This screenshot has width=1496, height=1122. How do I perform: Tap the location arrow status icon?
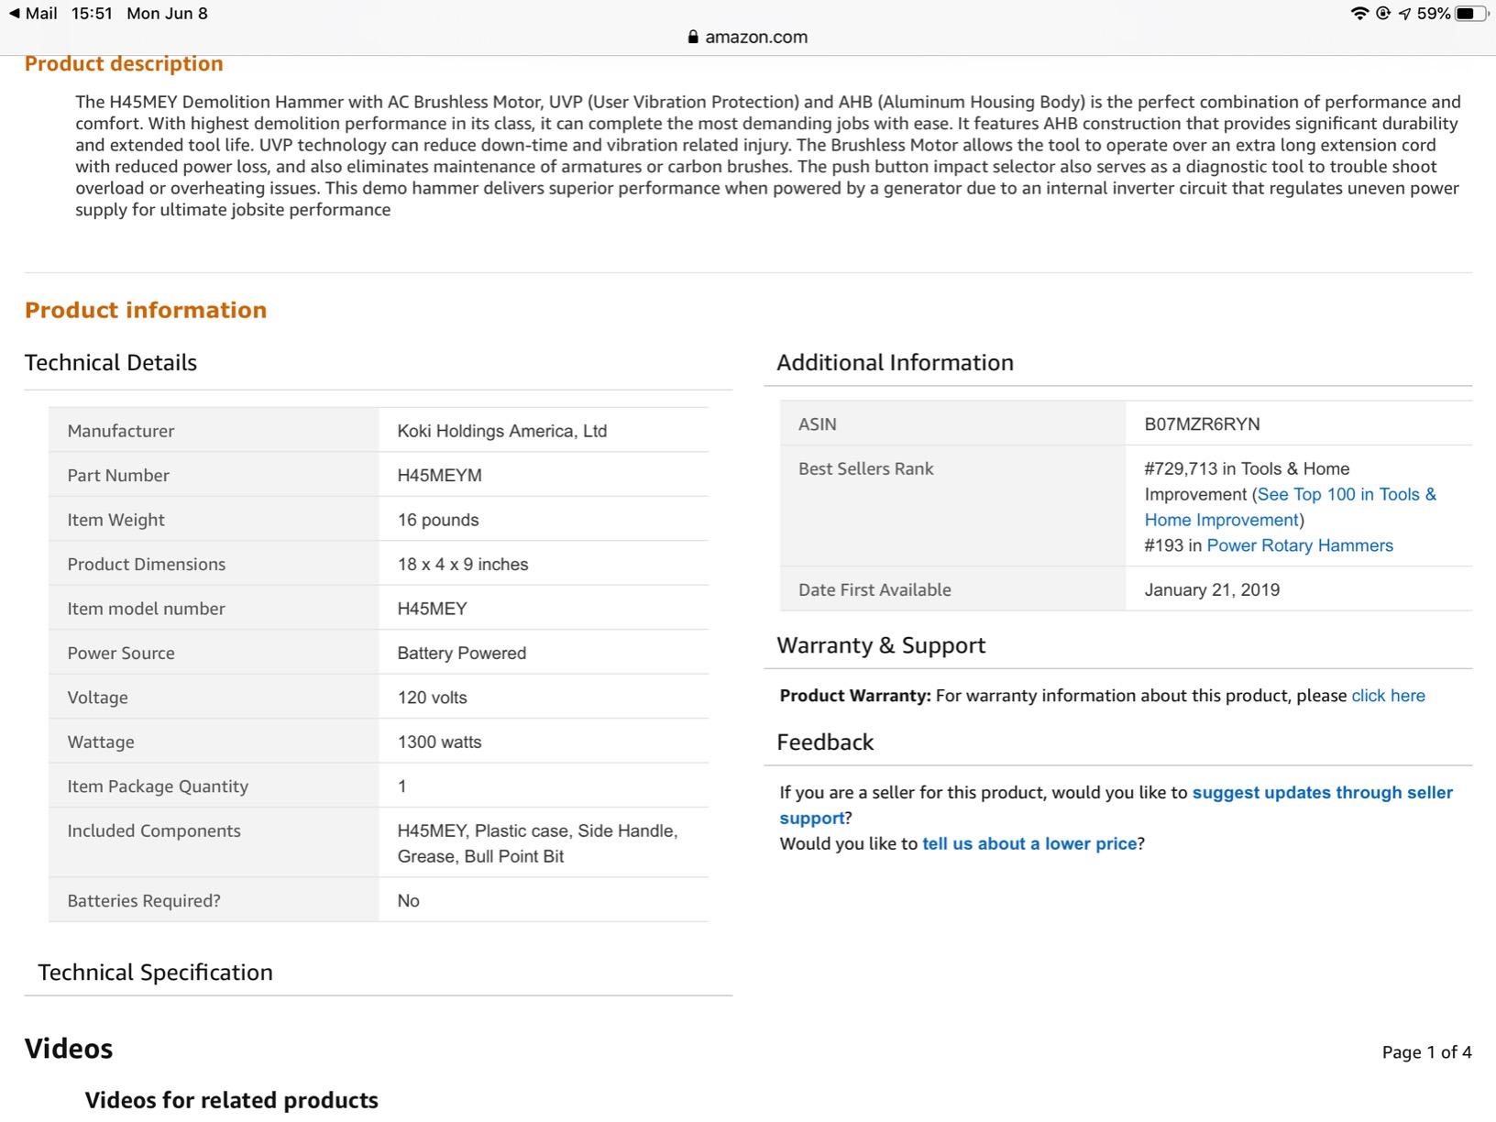click(x=1404, y=14)
